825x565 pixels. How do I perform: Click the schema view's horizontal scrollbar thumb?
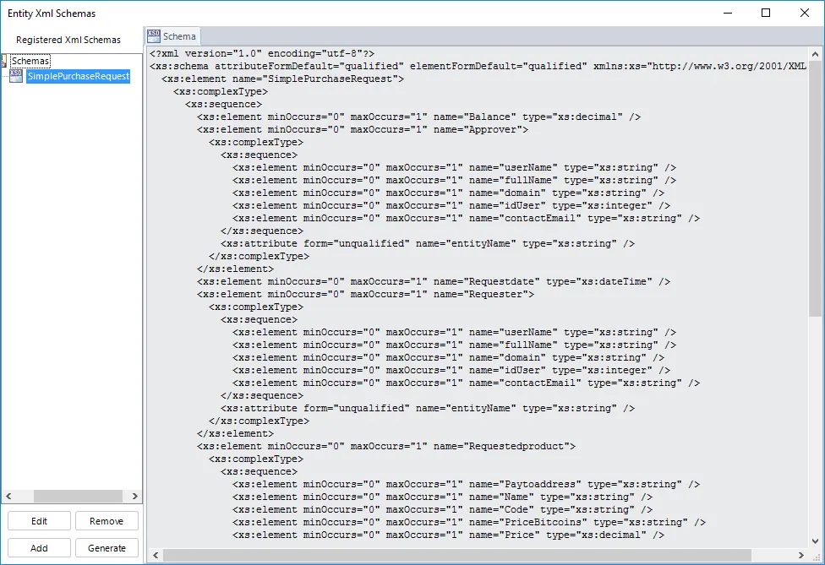pos(457,555)
